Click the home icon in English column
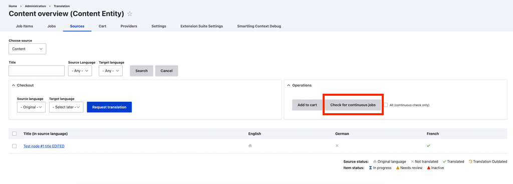513x184 pixels. 250,146
